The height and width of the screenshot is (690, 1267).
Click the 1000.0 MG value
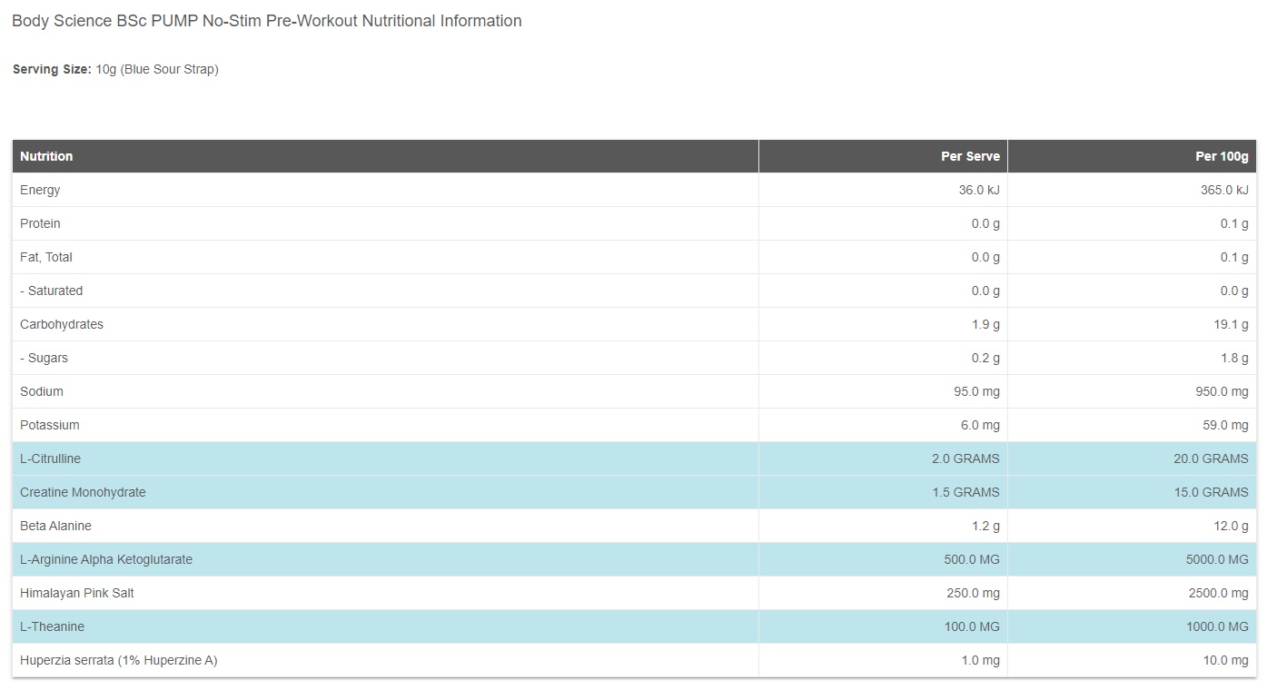click(1217, 626)
